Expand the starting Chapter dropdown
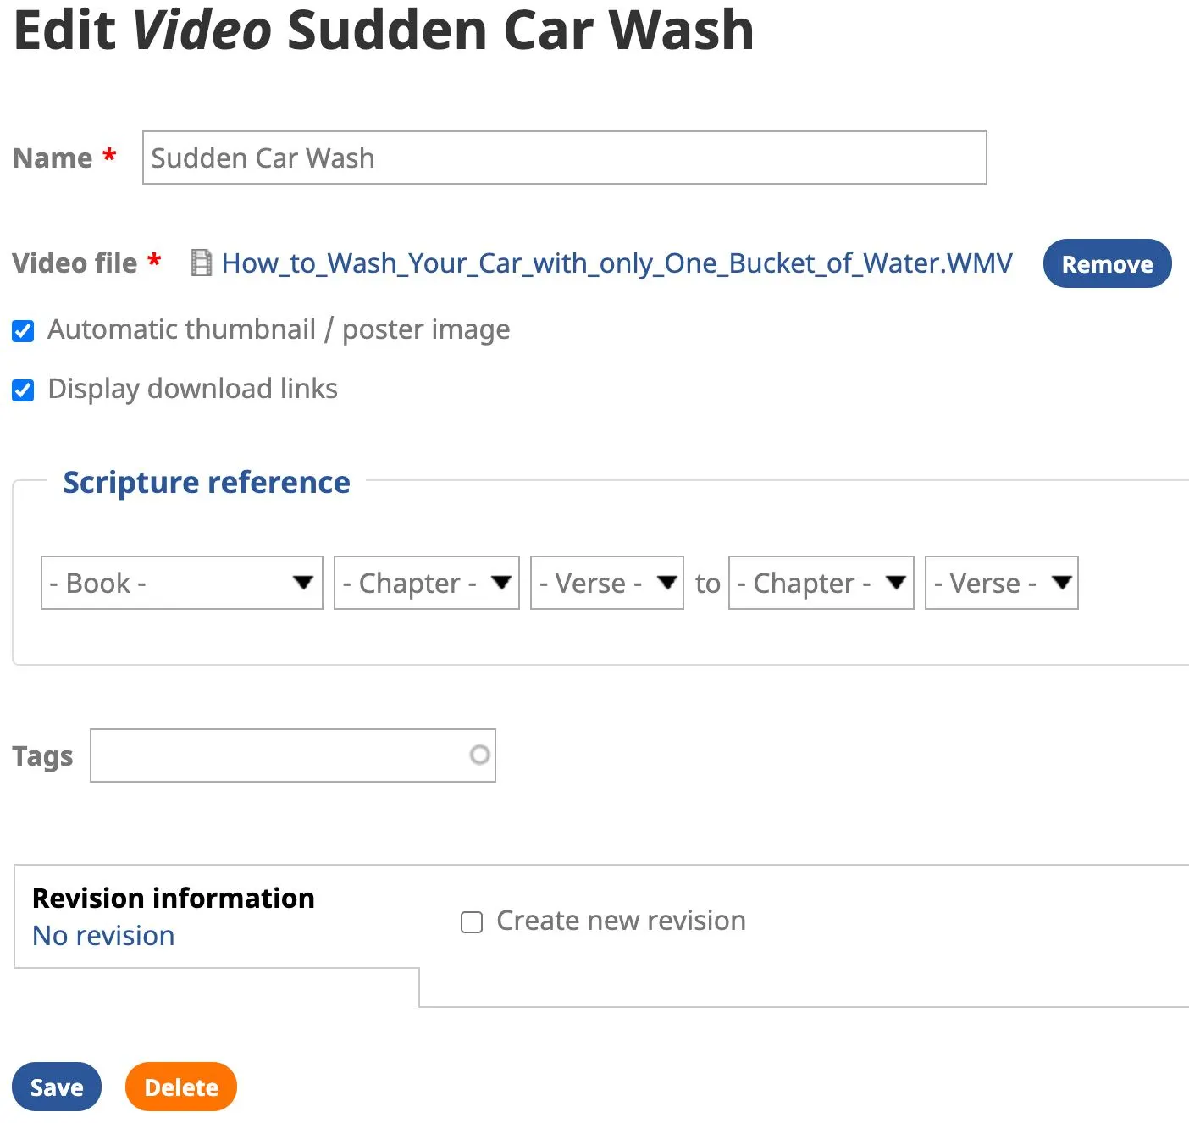The height and width of the screenshot is (1123, 1189). coord(426,583)
